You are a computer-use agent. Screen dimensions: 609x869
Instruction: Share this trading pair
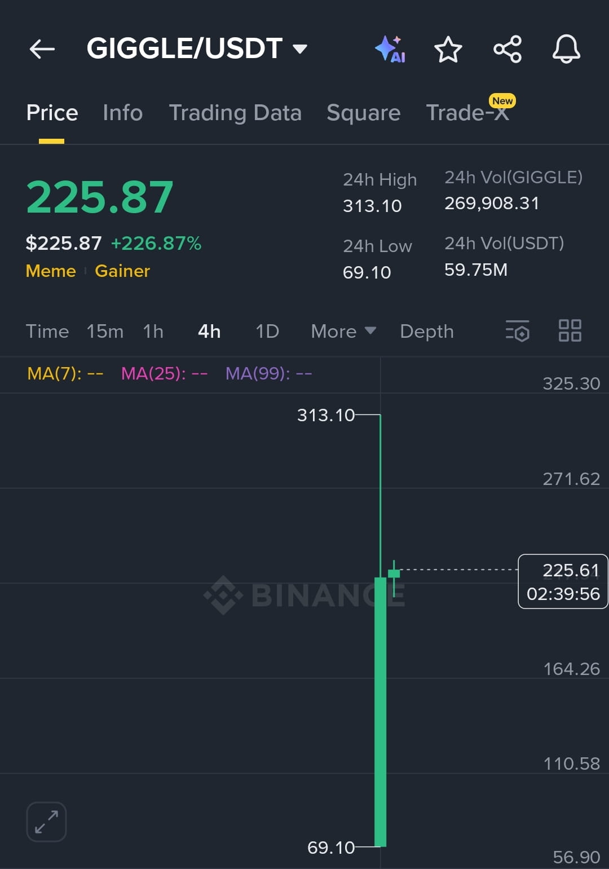click(x=507, y=49)
